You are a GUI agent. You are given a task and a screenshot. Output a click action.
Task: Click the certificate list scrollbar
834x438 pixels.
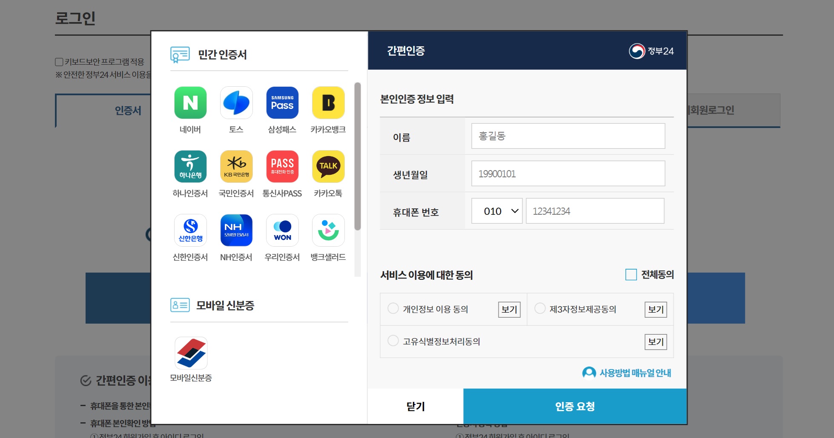(358, 156)
